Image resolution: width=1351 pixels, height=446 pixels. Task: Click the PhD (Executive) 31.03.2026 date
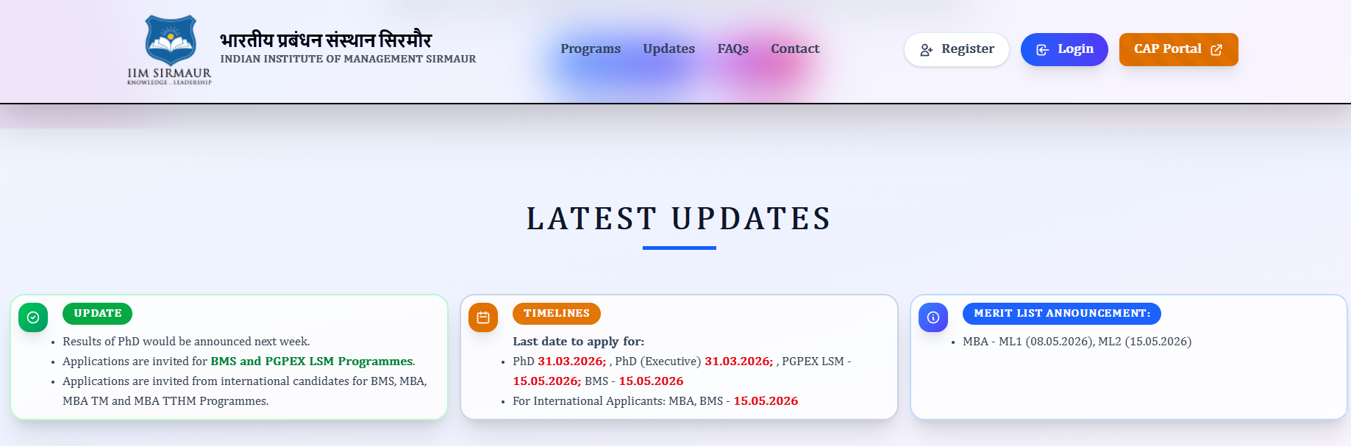point(738,362)
